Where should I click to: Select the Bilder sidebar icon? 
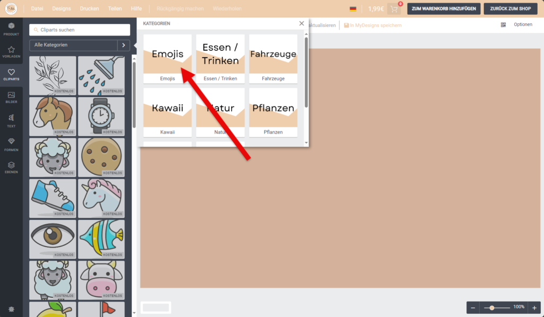click(x=11, y=97)
